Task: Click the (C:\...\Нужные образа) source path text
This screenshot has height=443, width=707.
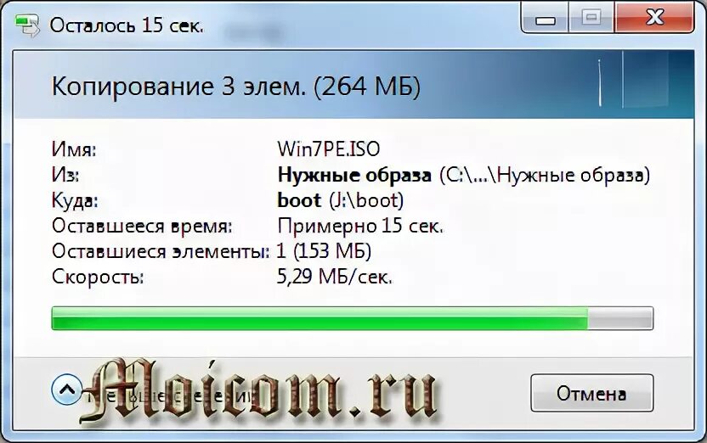Action: (x=545, y=175)
